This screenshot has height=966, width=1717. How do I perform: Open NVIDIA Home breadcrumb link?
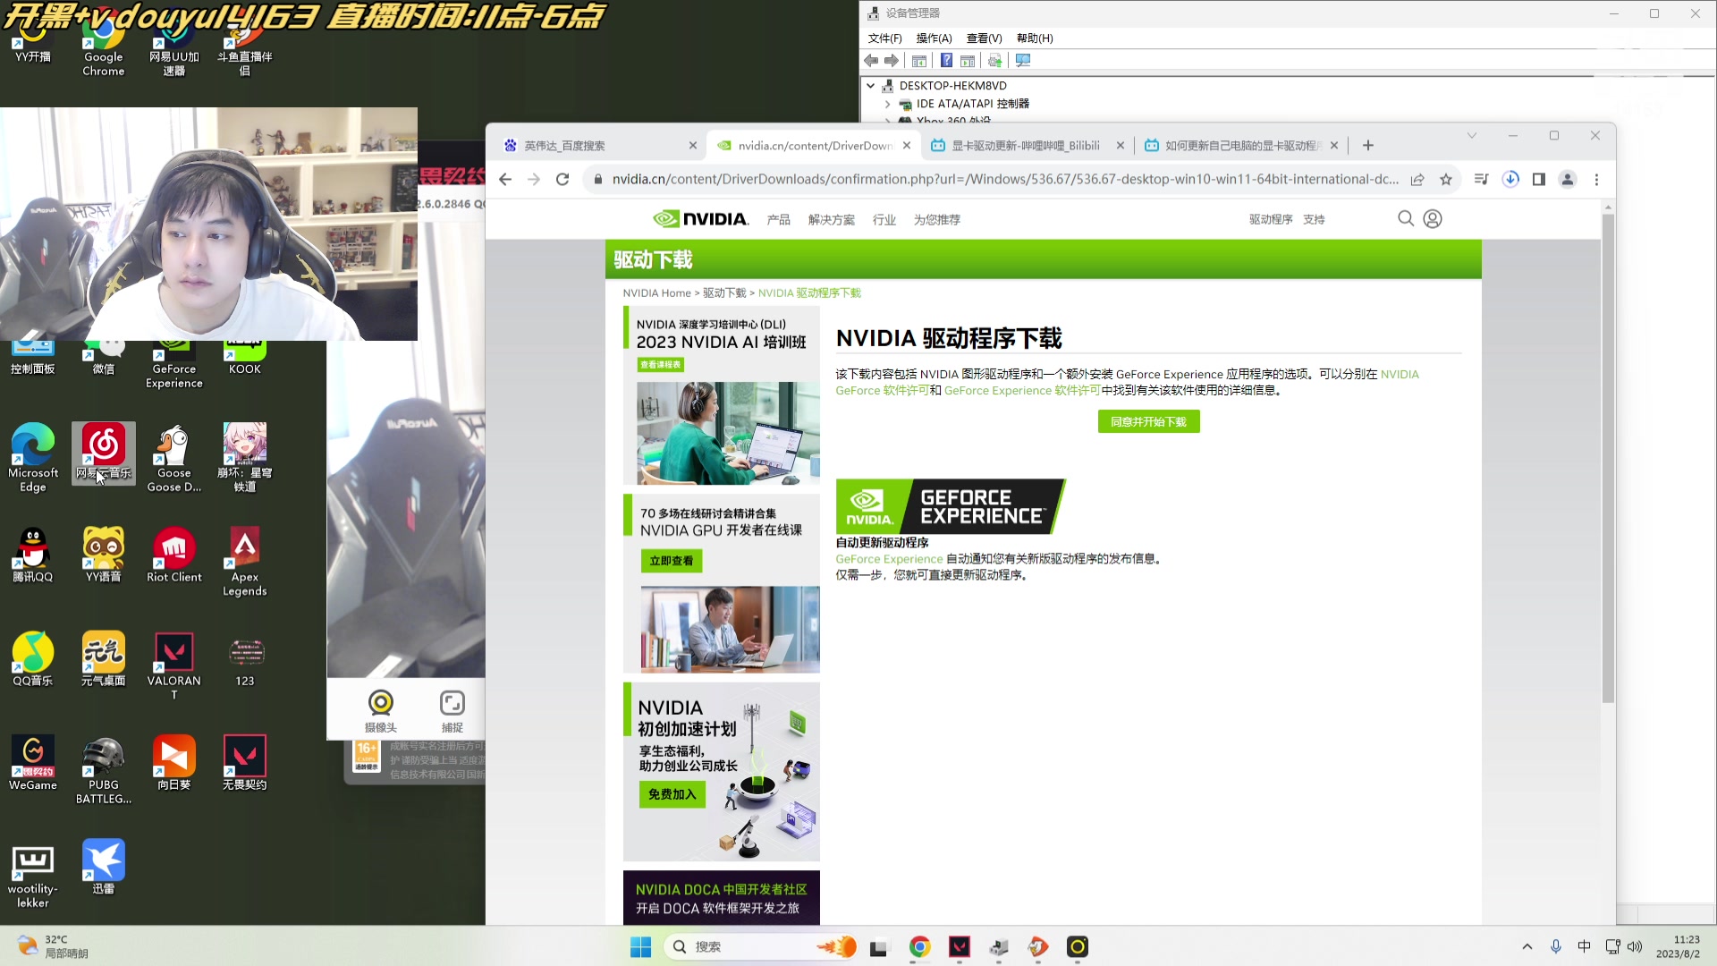point(656,293)
